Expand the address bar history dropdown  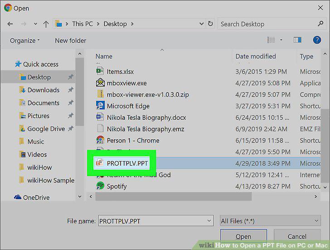point(201,24)
